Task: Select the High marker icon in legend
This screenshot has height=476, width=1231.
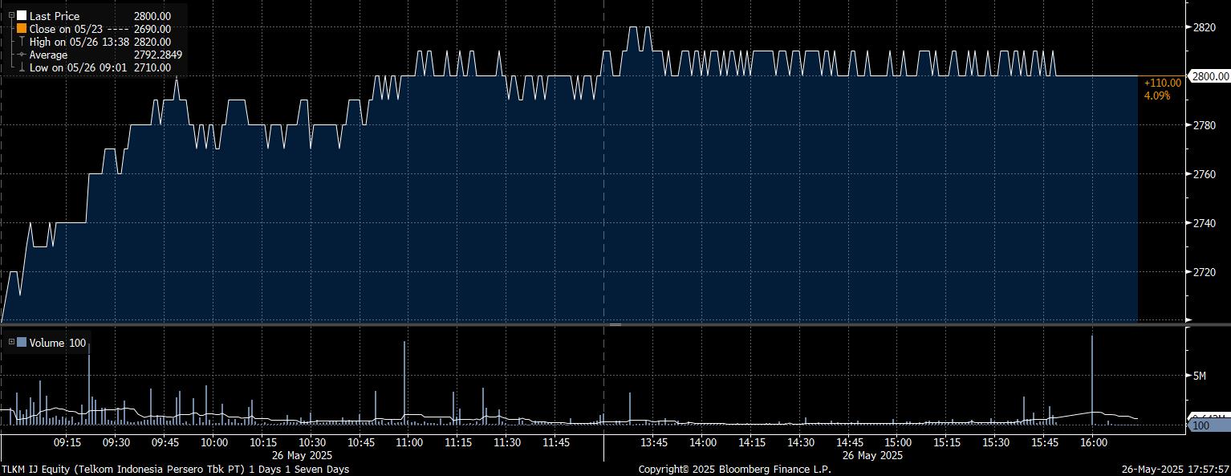Action: point(21,42)
